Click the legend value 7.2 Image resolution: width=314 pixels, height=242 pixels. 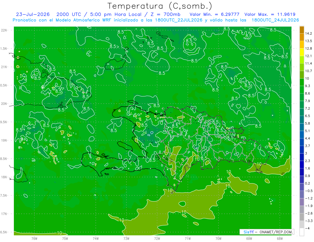[x=308, y=108]
